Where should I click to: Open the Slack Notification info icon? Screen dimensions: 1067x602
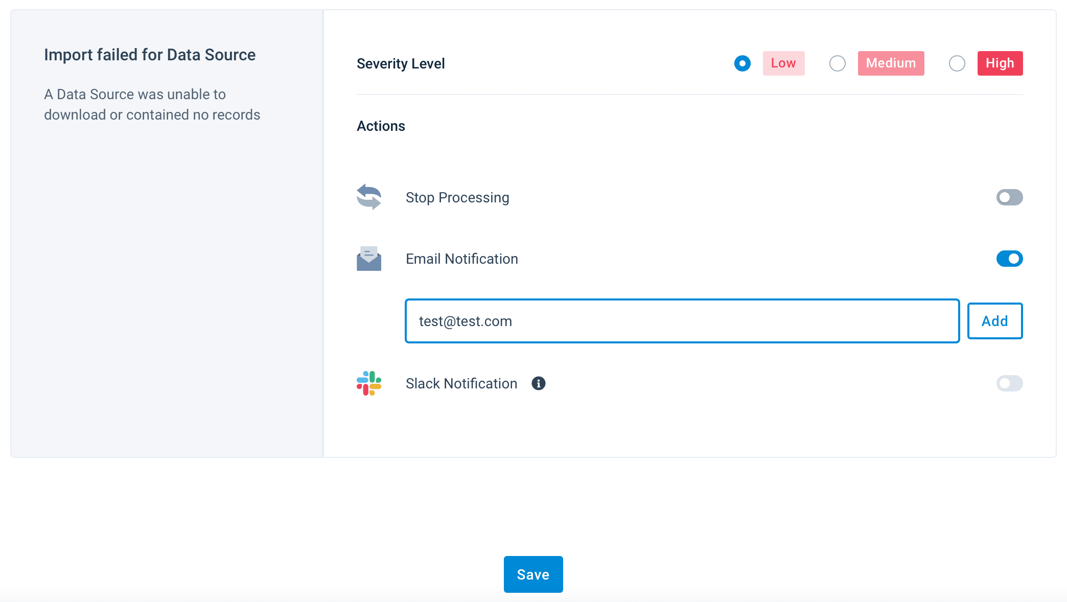click(x=539, y=383)
